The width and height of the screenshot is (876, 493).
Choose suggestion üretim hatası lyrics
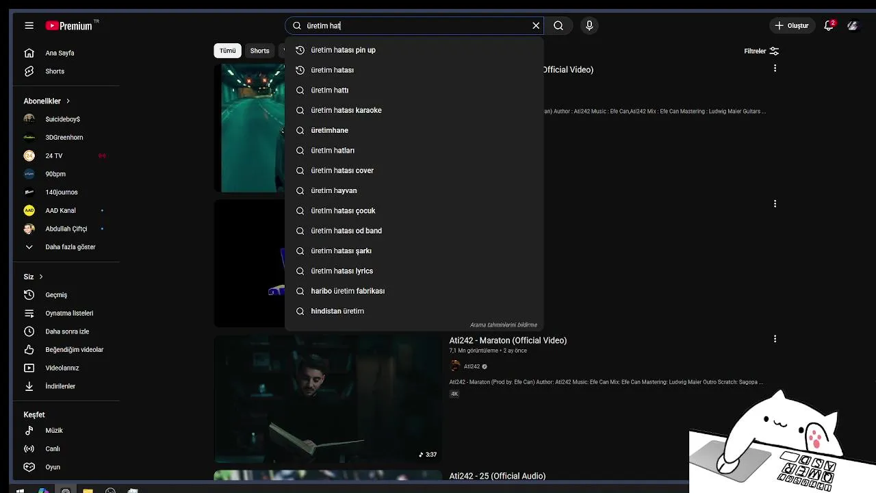tap(414, 270)
